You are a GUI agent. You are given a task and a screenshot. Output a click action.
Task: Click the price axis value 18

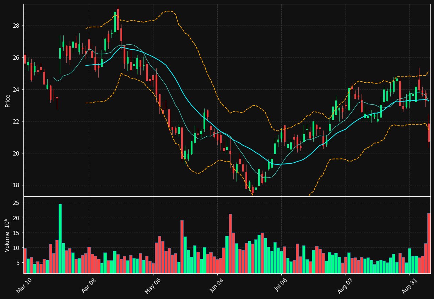(x=17, y=185)
